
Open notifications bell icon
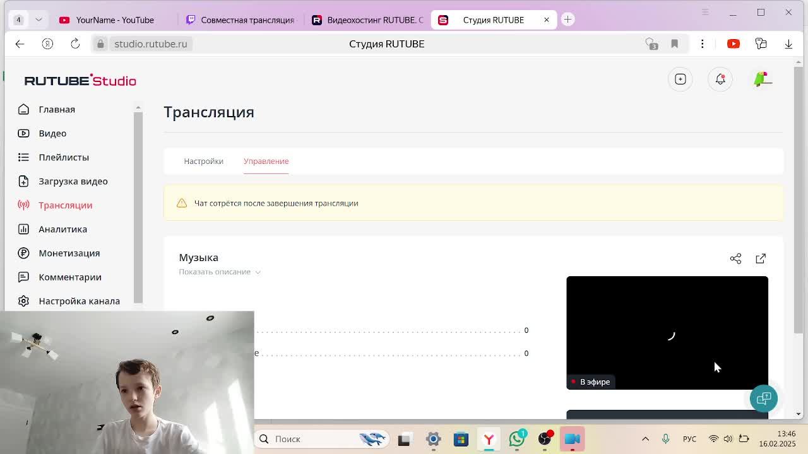point(720,79)
